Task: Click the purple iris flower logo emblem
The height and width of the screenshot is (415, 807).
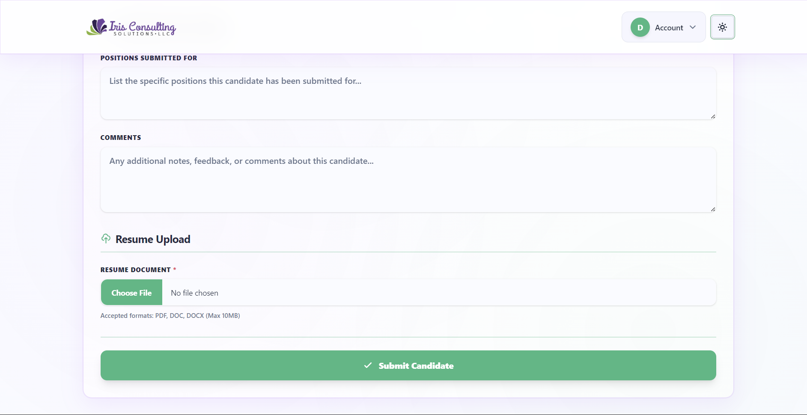Action: [97, 27]
